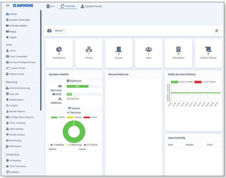This screenshot has height=178, width=226.
Task: Expand the All partitions dropdown
Action: point(51,6)
